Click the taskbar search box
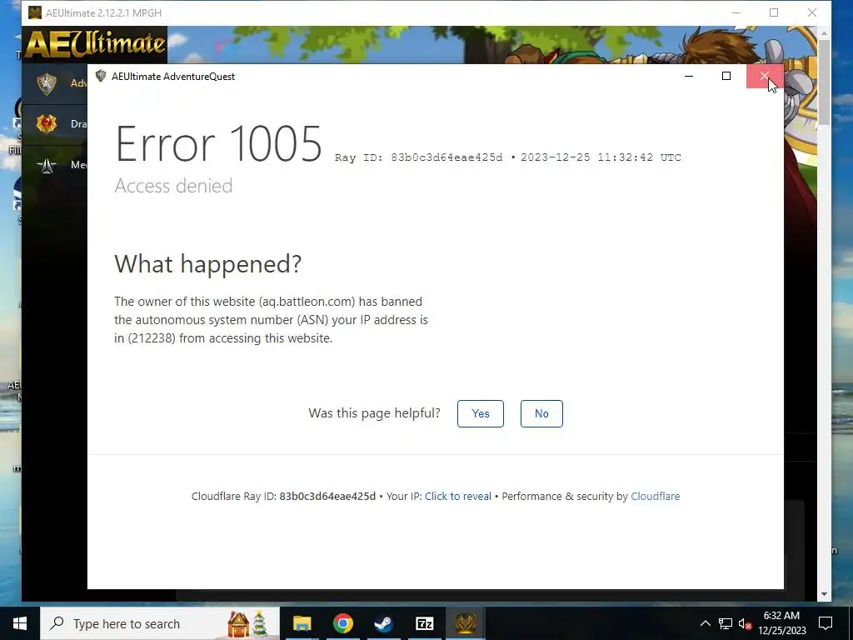 (160, 623)
